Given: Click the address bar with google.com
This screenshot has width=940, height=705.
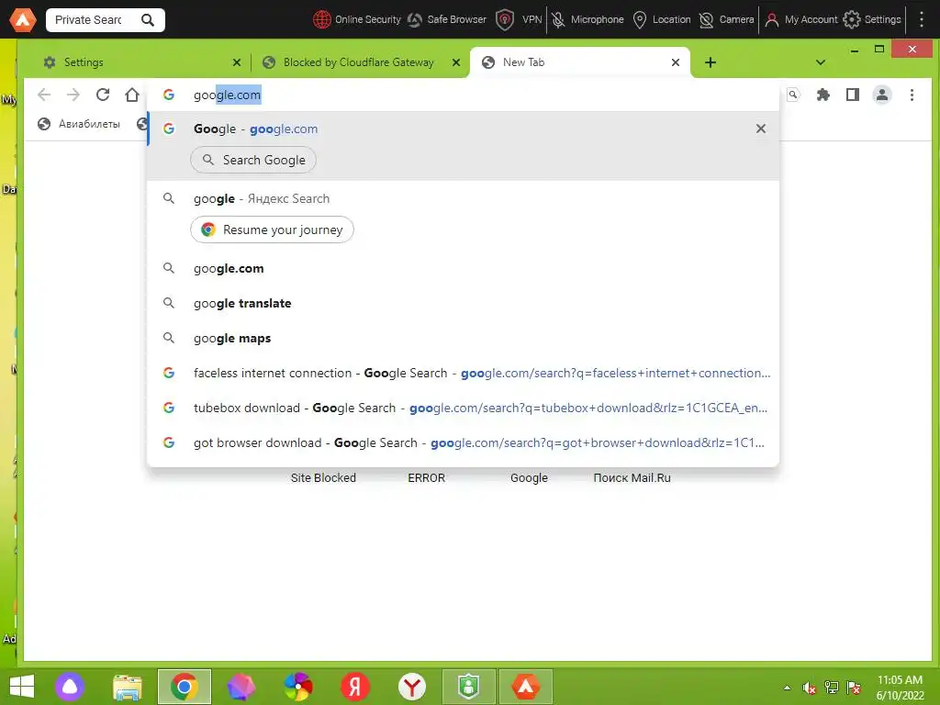Looking at the screenshot, I should 463,95.
